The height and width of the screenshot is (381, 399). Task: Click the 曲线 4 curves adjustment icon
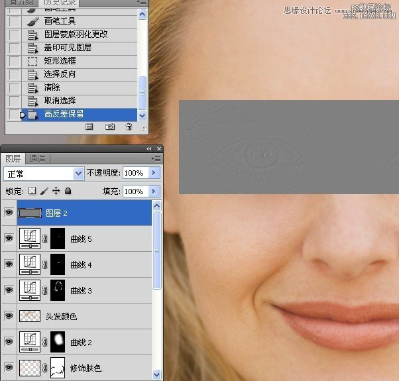pos(30,264)
